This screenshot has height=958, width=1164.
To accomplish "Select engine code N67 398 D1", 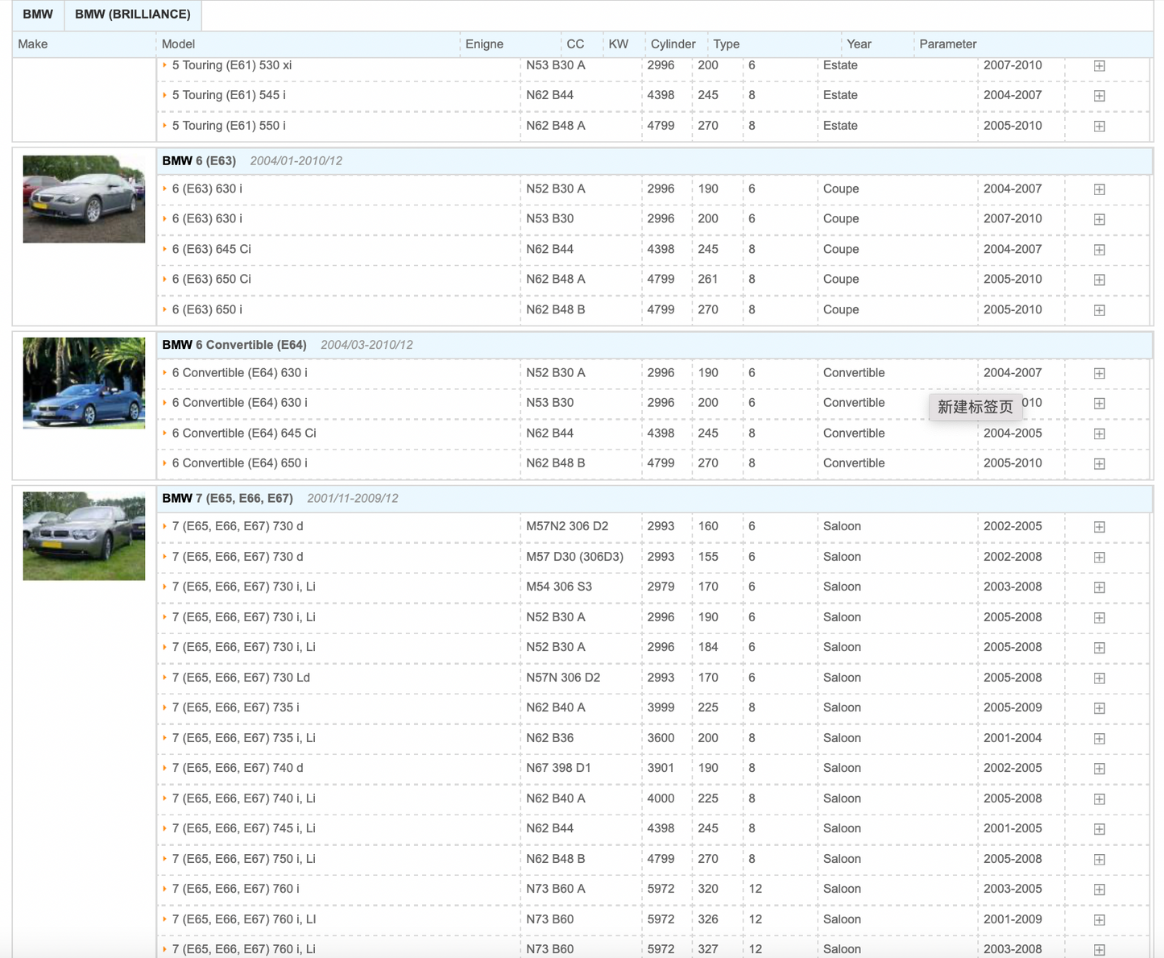I will [558, 768].
